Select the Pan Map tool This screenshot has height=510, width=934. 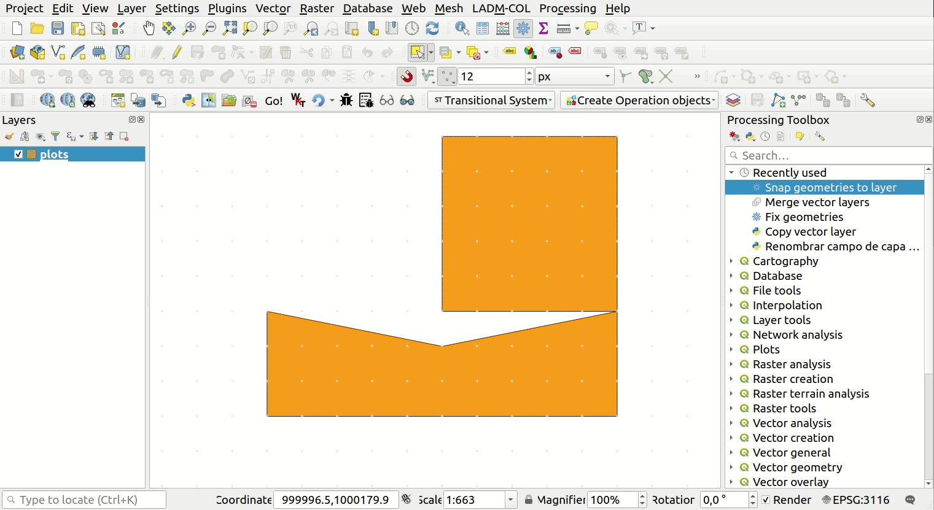coord(149,28)
